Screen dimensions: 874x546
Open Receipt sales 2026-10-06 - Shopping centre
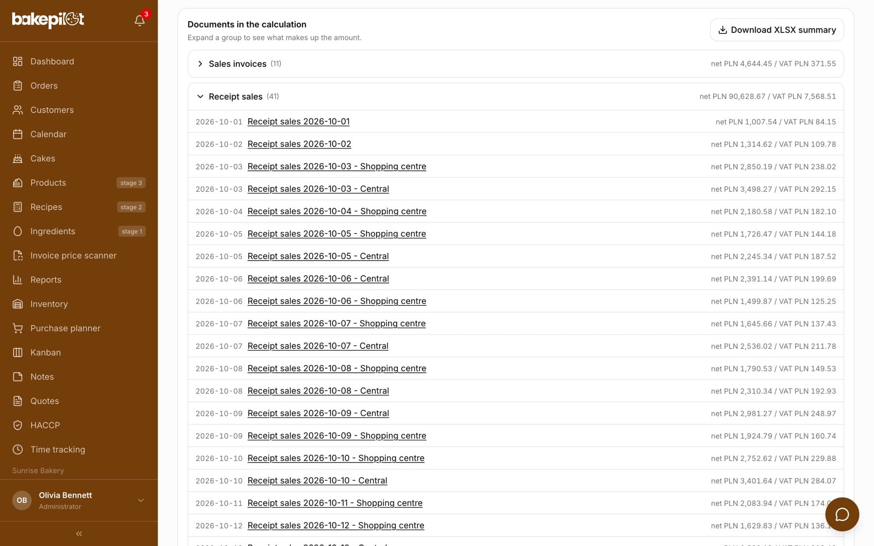click(x=337, y=301)
